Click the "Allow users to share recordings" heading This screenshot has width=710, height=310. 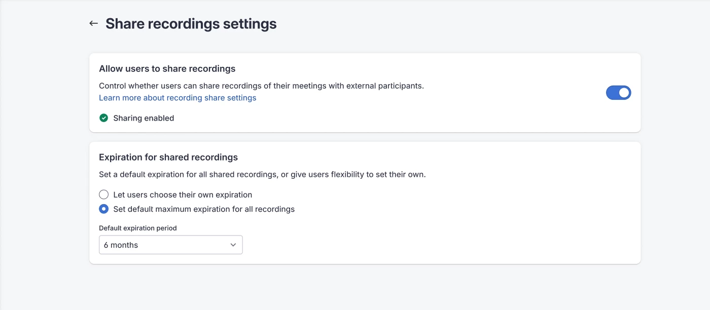click(x=167, y=68)
